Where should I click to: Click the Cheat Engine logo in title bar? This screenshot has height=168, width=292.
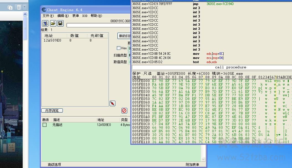pyautogui.click(x=44, y=10)
